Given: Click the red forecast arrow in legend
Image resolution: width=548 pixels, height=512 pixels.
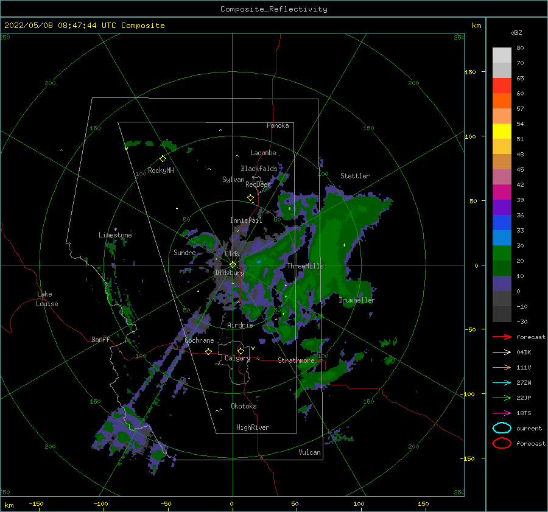Looking at the screenshot, I should pyautogui.click(x=502, y=337).
